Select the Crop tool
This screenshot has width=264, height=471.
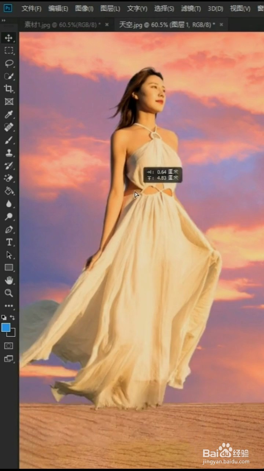click(x=9, y=89)
